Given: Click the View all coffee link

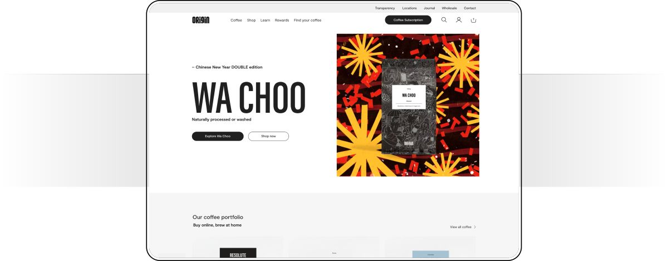Looking at the screenshot, I should [460, 227].
